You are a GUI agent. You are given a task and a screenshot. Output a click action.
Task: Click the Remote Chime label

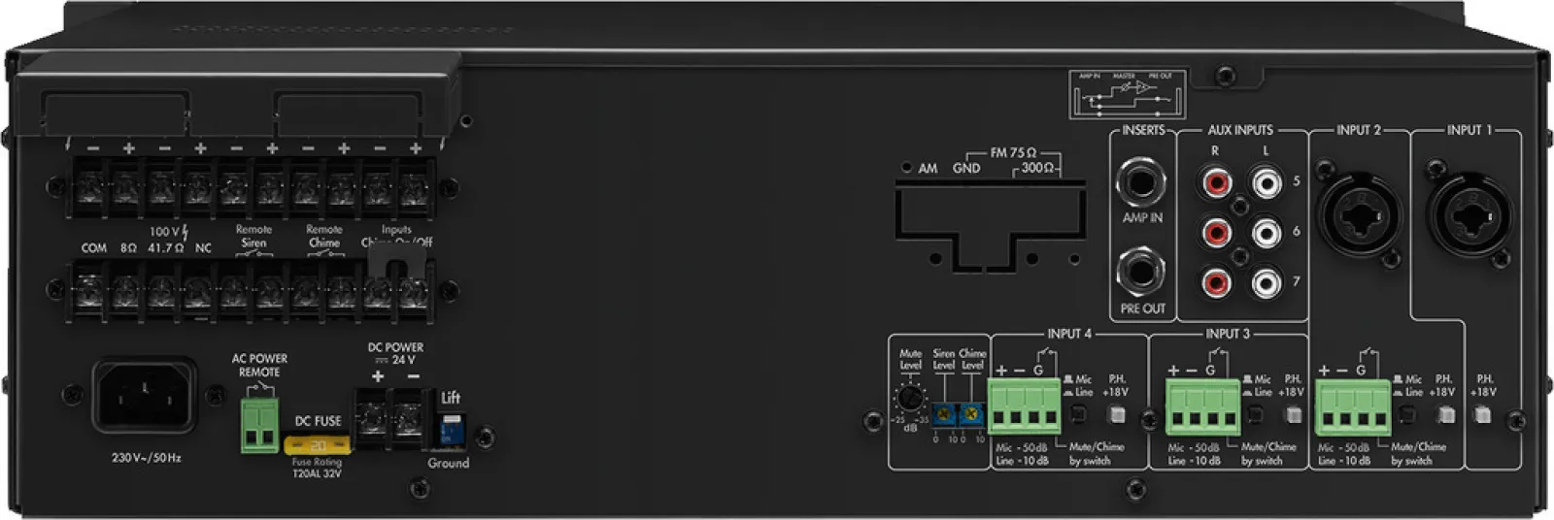click(x=324, y=237)
